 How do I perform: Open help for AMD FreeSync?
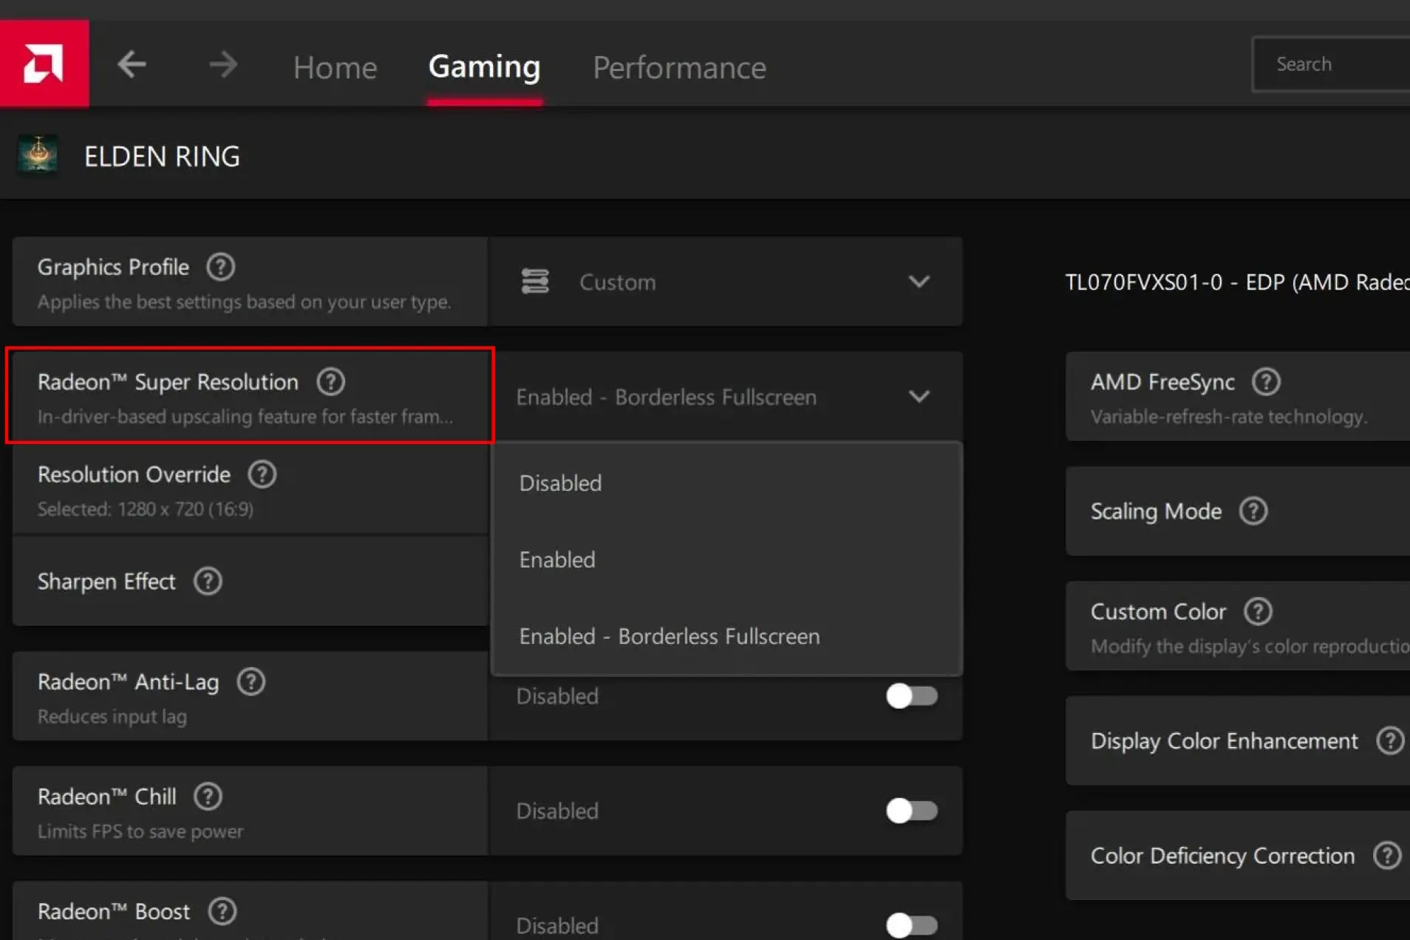(1265, 382)
